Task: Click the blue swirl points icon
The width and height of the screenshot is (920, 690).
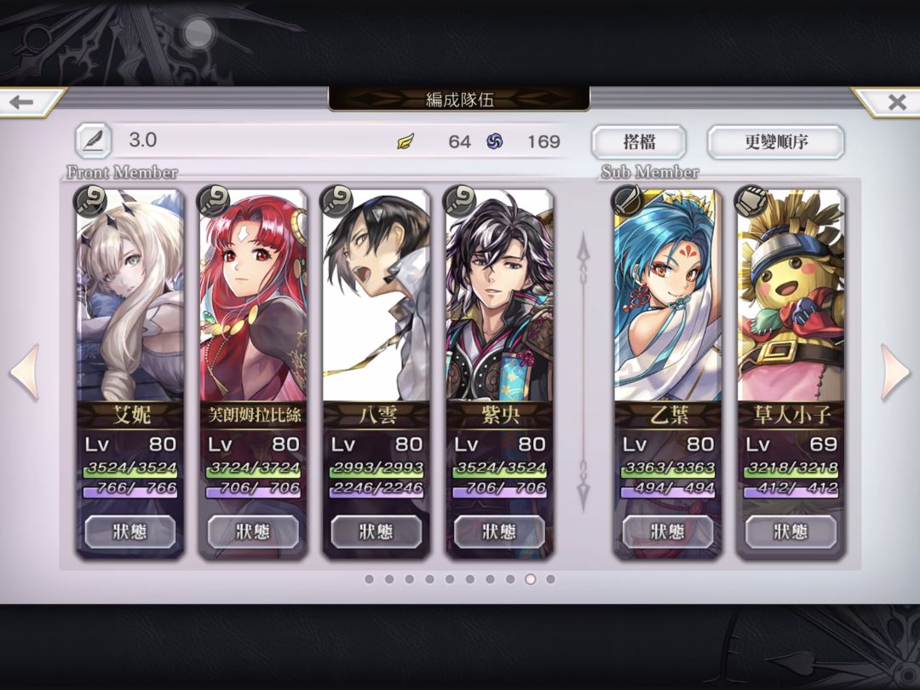Action: coord(495,141)
